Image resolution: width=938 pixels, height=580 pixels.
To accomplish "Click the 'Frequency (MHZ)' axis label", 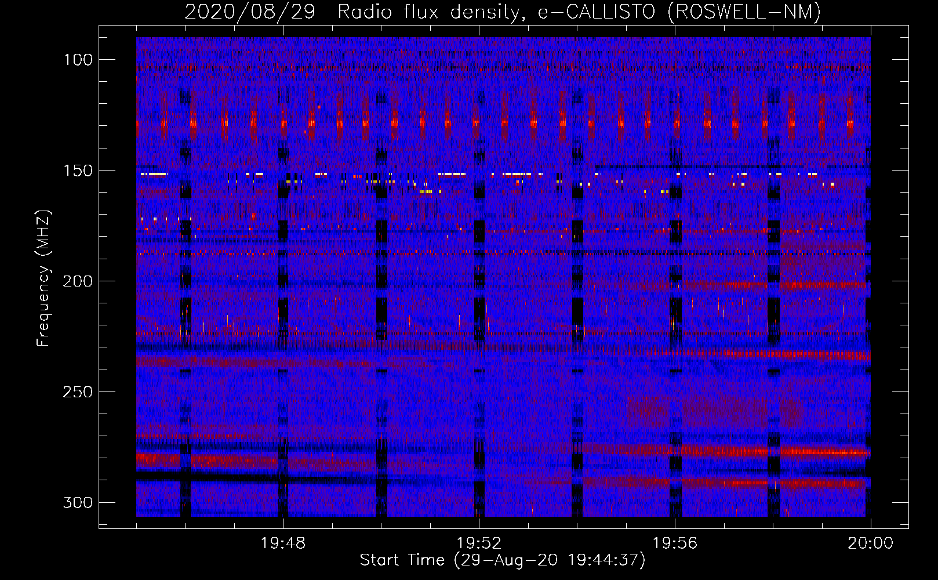I will pyautogui.click(x=43, y=278).
